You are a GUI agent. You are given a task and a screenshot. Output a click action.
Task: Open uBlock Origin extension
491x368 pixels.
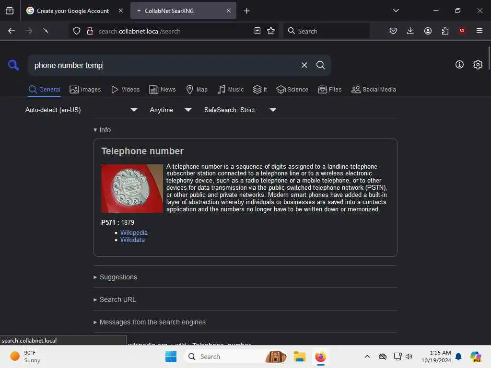coord(462,31)
